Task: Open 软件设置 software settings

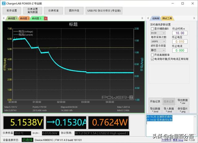Action: [12, 11]
